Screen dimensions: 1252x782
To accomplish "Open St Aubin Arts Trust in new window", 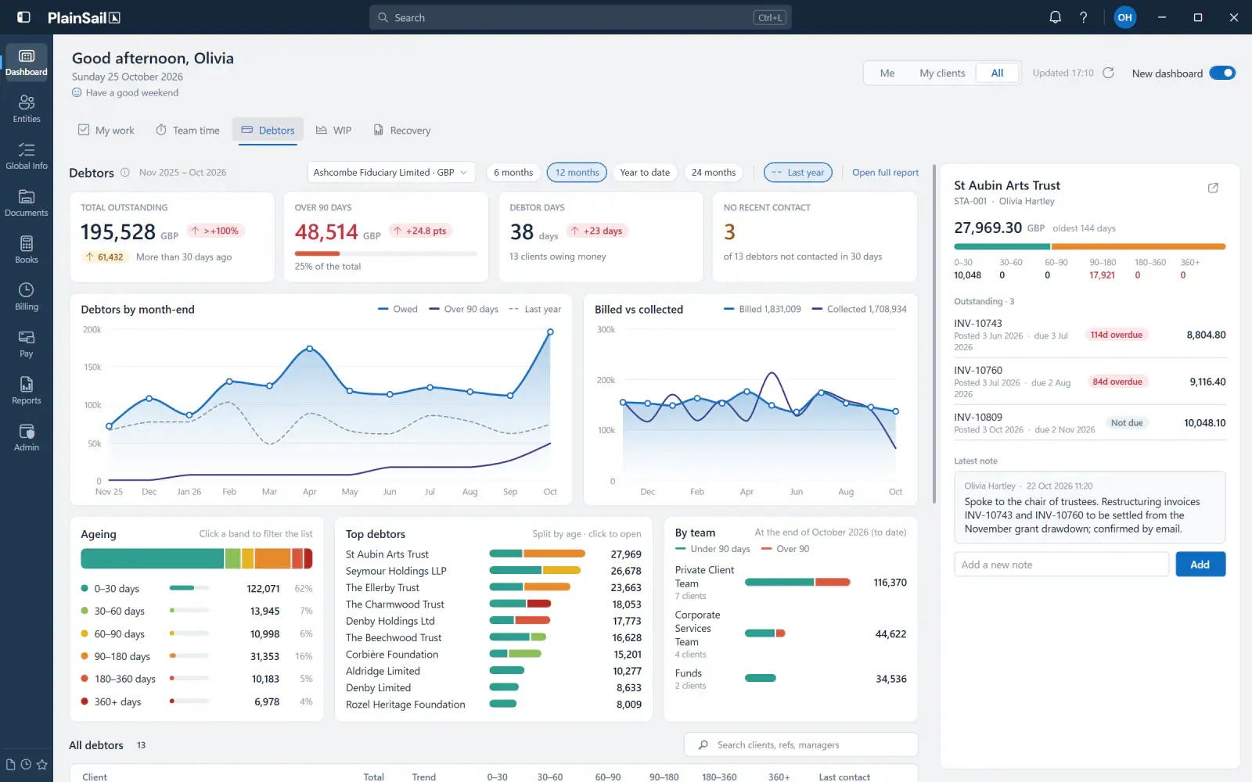I will coord(1213,188).
